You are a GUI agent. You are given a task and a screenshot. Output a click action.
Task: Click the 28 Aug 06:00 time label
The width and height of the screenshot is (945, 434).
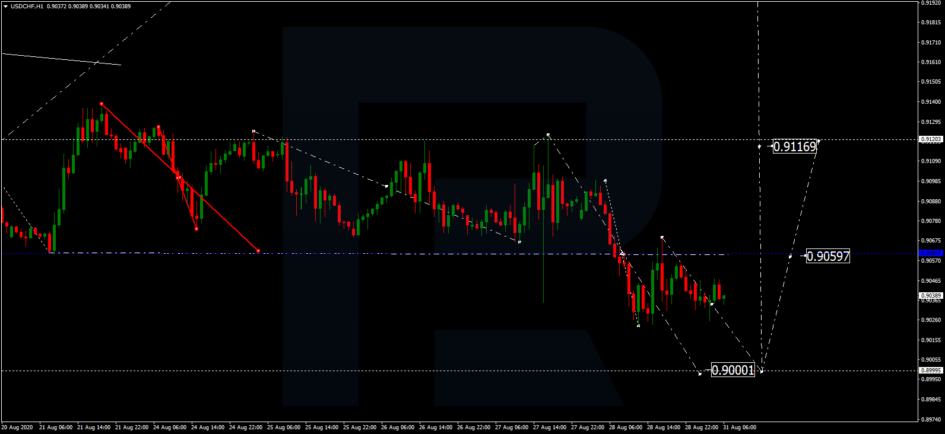pyautogui.click(x=626, y=427)
